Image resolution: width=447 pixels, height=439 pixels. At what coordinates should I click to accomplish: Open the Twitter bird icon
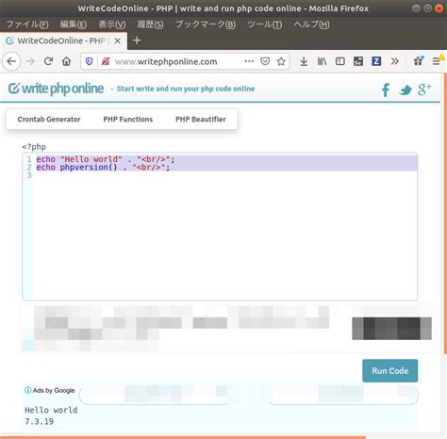406,90
